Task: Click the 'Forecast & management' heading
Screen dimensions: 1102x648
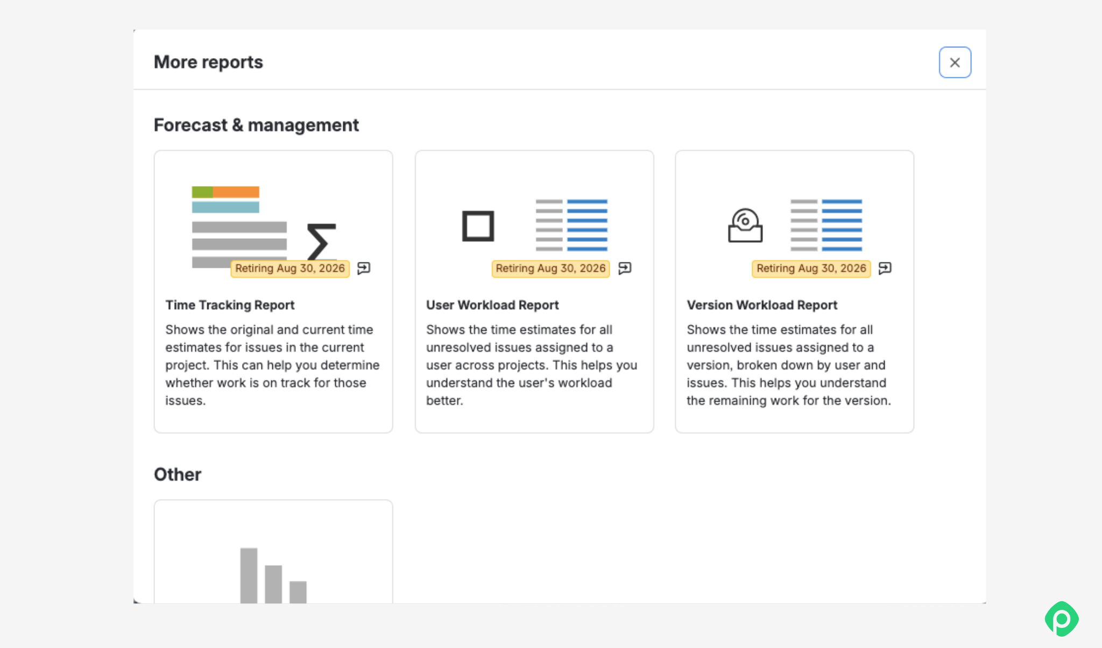Action: point(256,125)
